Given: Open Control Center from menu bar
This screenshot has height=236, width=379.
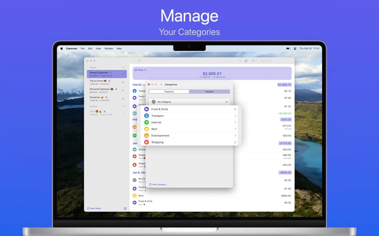Looking at the screenshot, I should pos(295,48).
